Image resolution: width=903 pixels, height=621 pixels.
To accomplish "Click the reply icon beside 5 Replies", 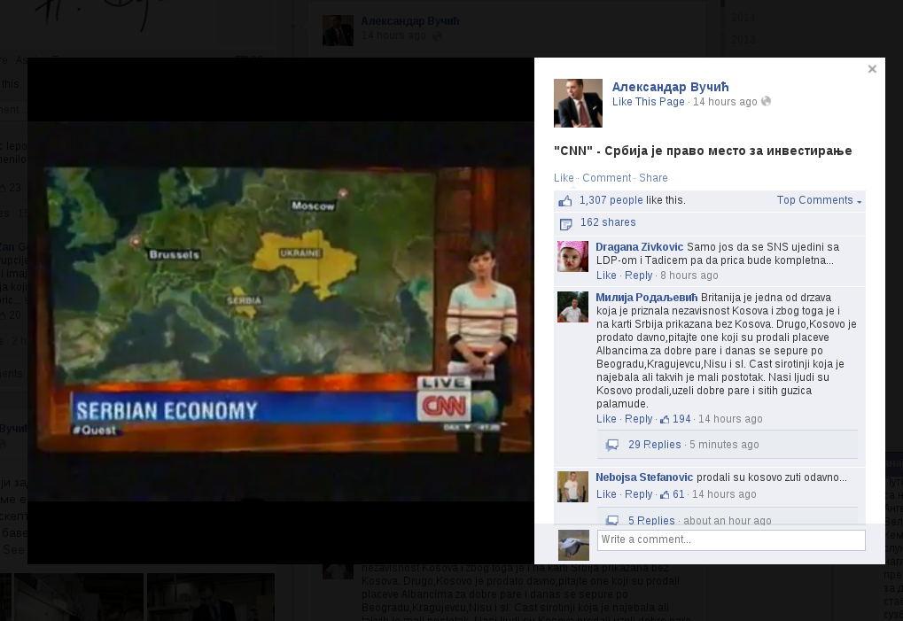I will pyautogui.click(x=612, y=520).
